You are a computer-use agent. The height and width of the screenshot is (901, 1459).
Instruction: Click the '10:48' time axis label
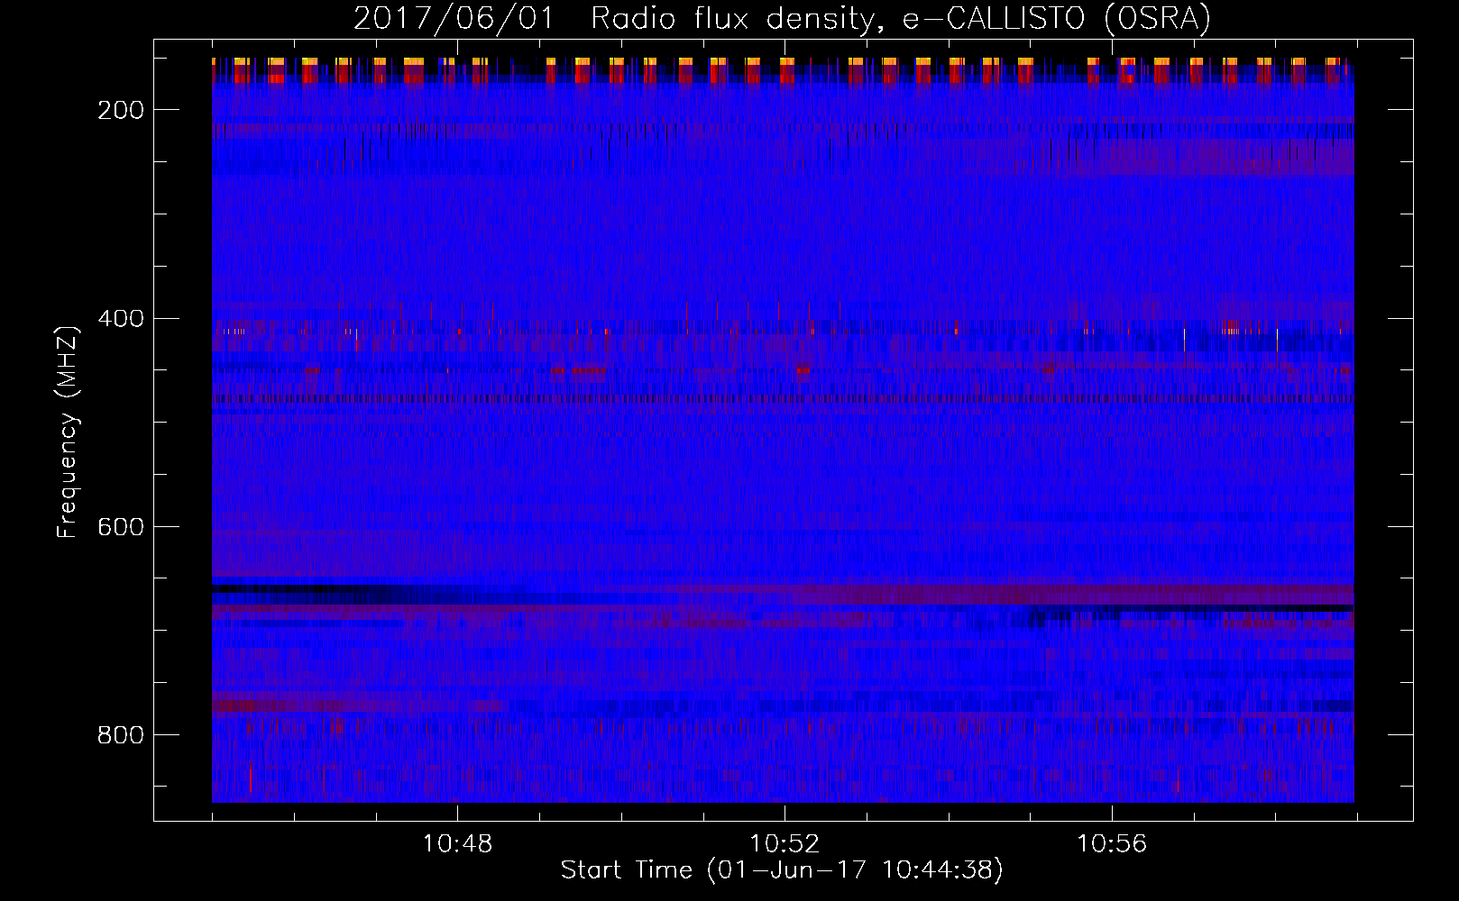coord(457,843)
